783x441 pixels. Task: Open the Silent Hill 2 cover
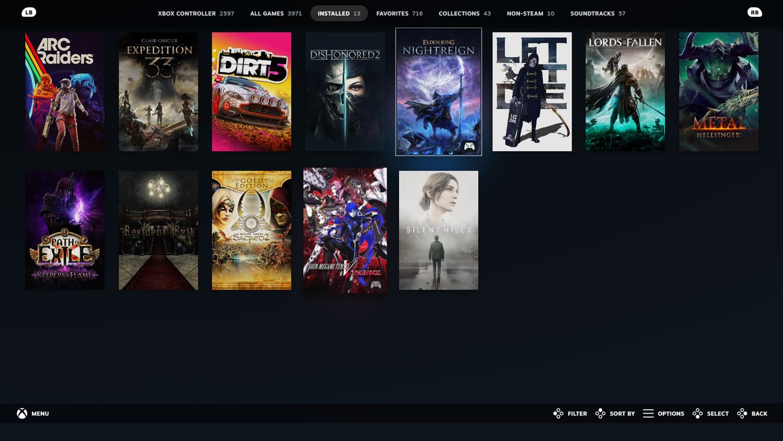click(x=438, y=230)
